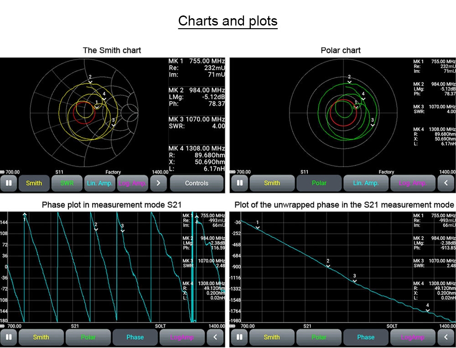
Task: Click the MK 4 1308.00 MHz readout on the Smith chart
Action: point(197,148)
